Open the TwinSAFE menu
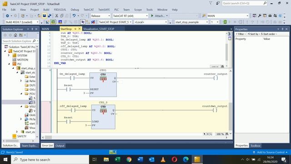This screenshot has height=164, width=291. point(104,10)
